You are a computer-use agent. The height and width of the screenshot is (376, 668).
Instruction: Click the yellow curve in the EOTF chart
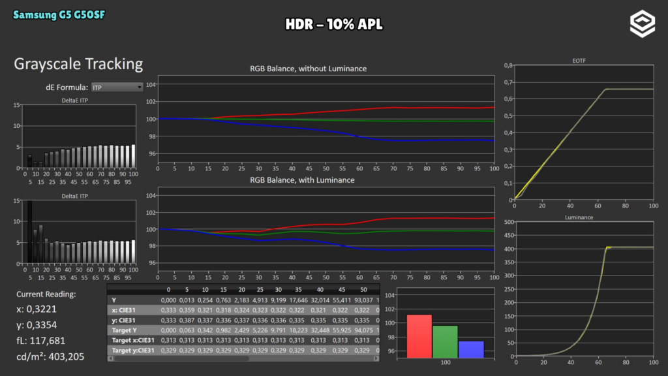tap(571, 132)
